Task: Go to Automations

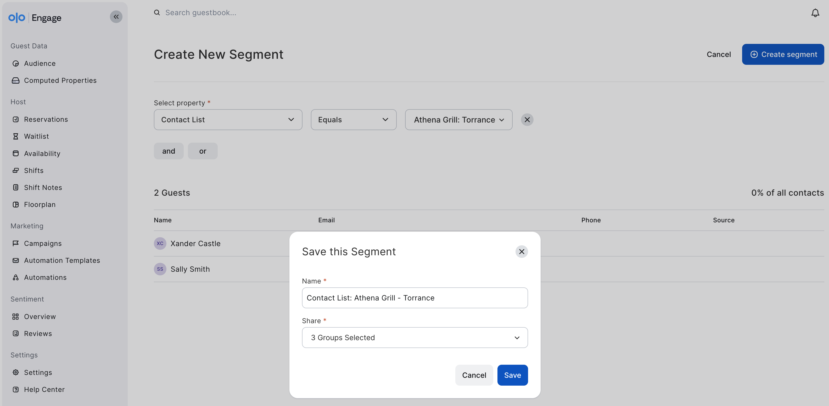Action: [45, 277]
